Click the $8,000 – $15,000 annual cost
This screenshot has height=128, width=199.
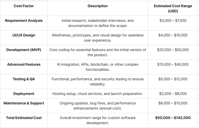click(x=173, y=103)
